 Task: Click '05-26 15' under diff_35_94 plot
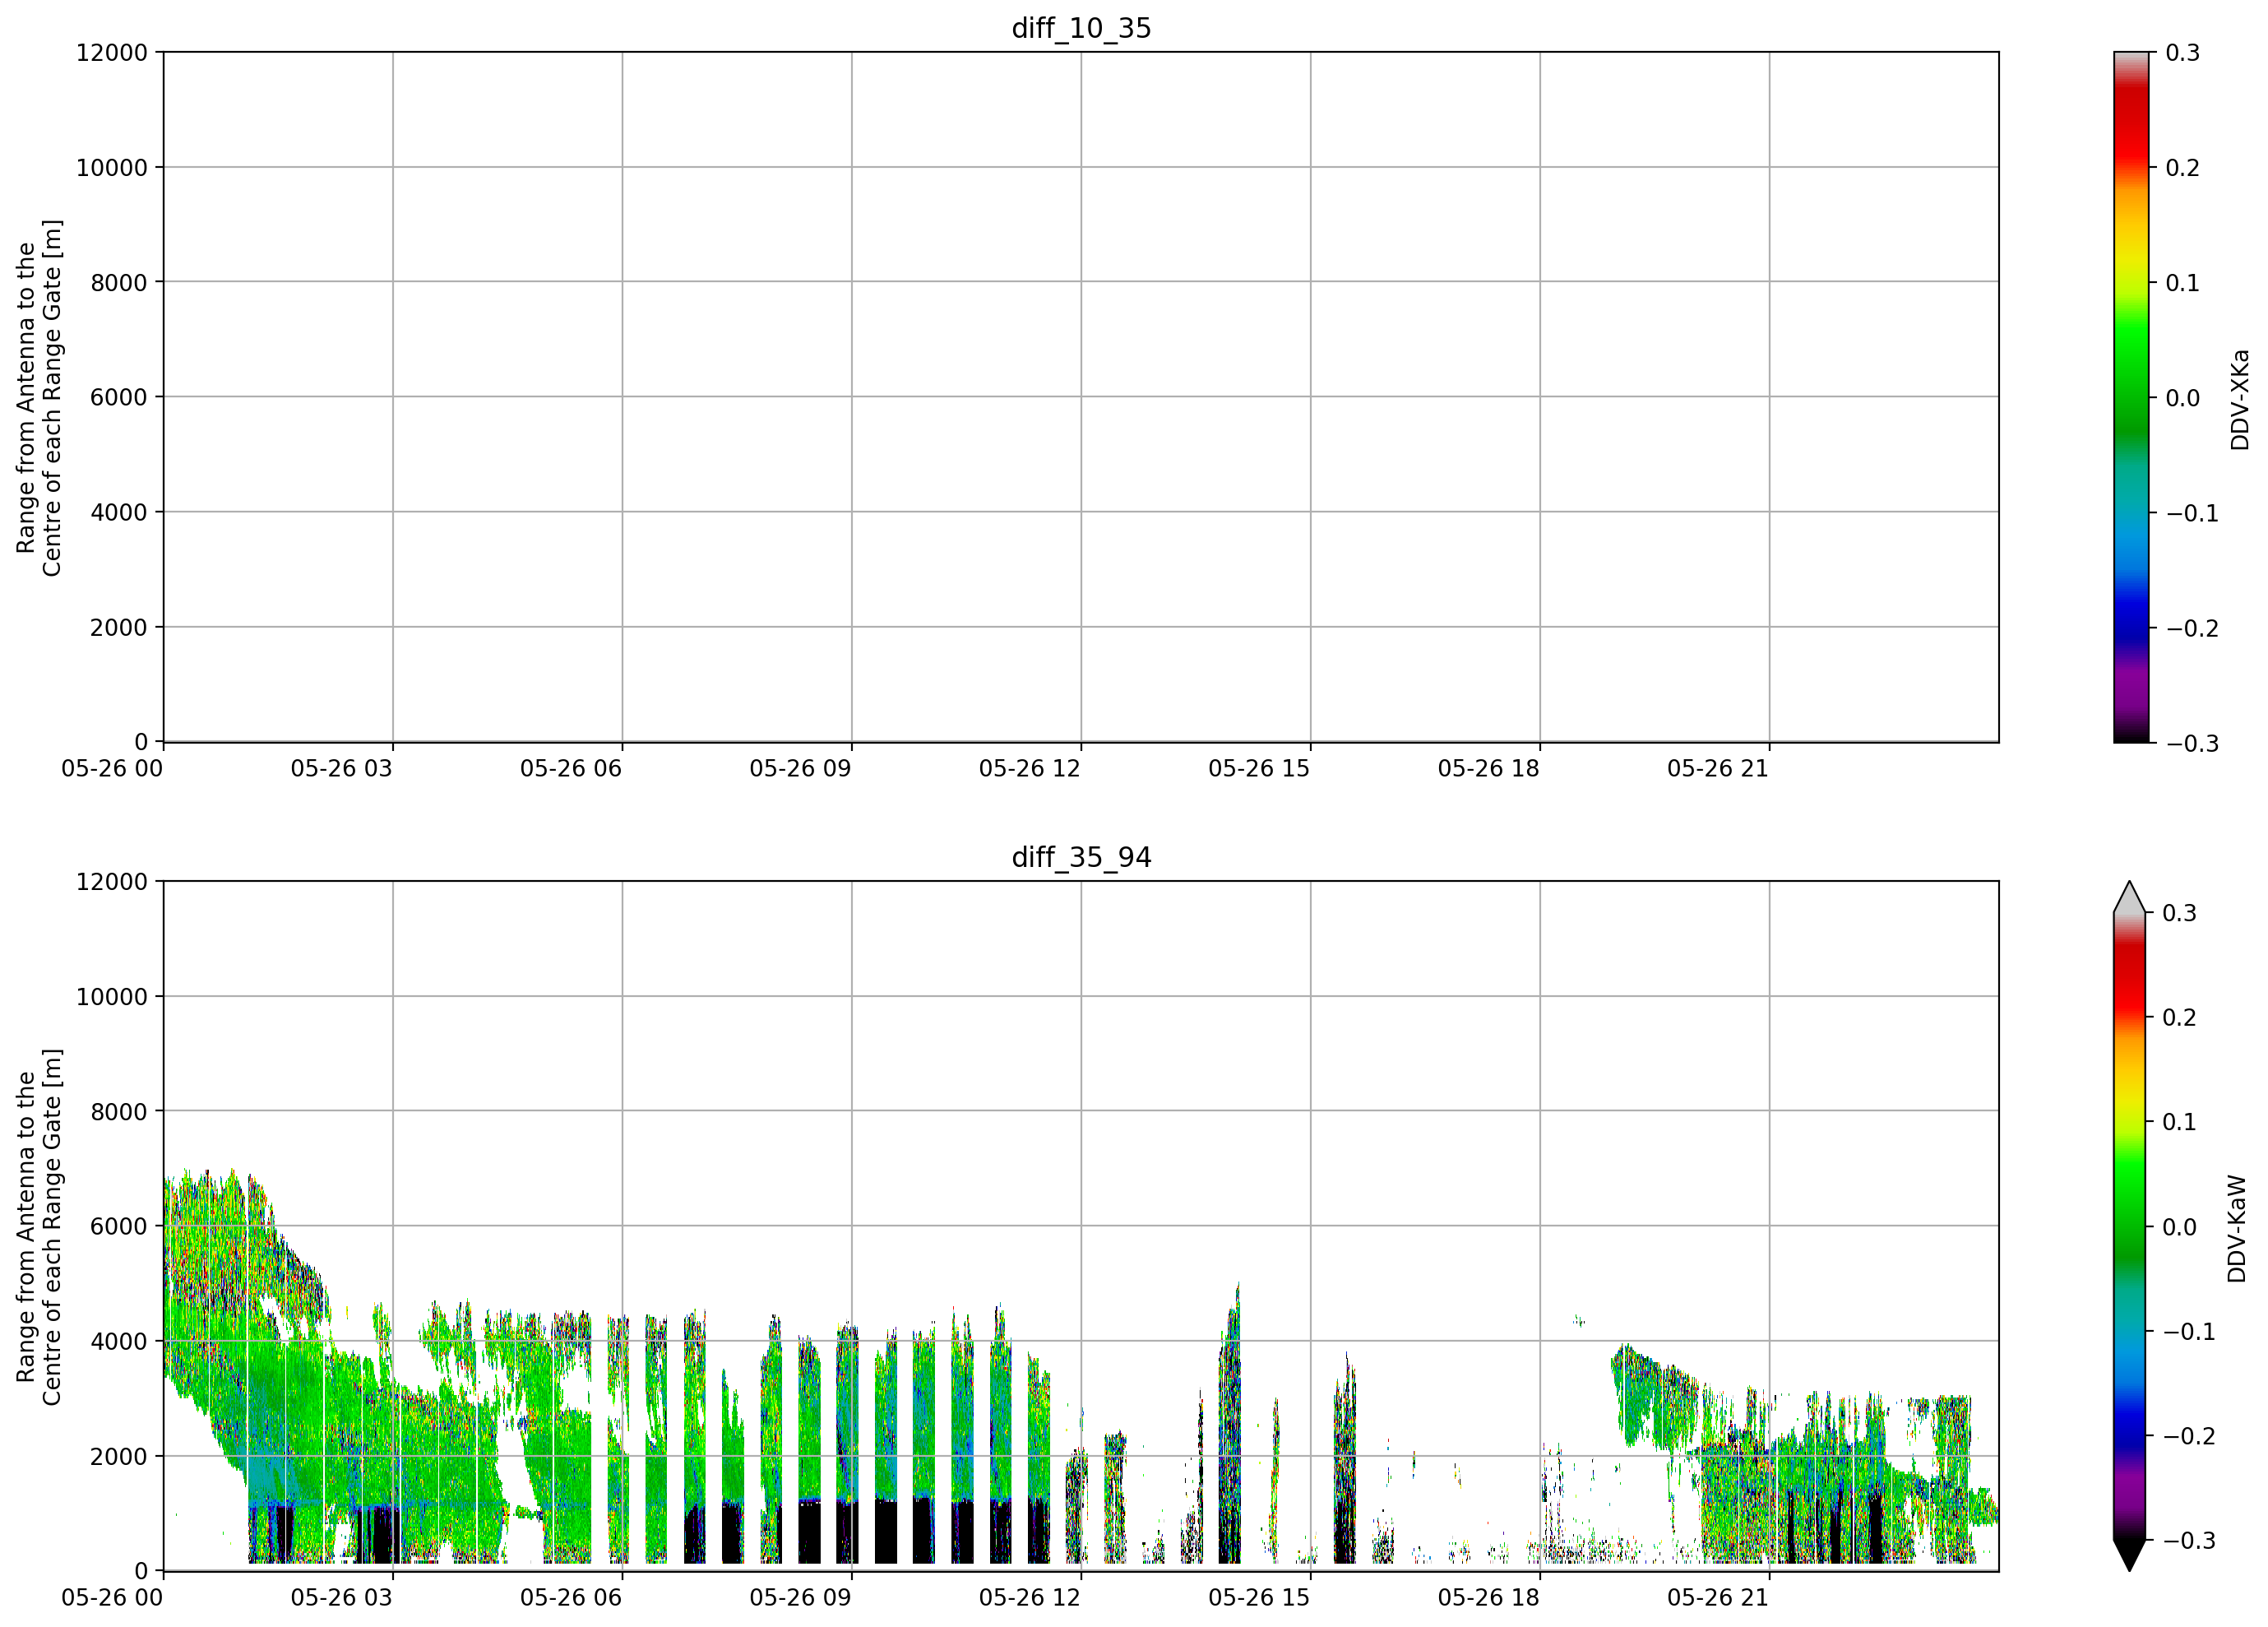(1259, 1597)
